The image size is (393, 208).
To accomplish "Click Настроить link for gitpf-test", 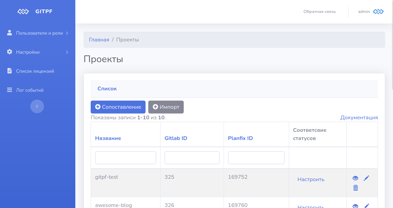I will (x=311, y=179).
